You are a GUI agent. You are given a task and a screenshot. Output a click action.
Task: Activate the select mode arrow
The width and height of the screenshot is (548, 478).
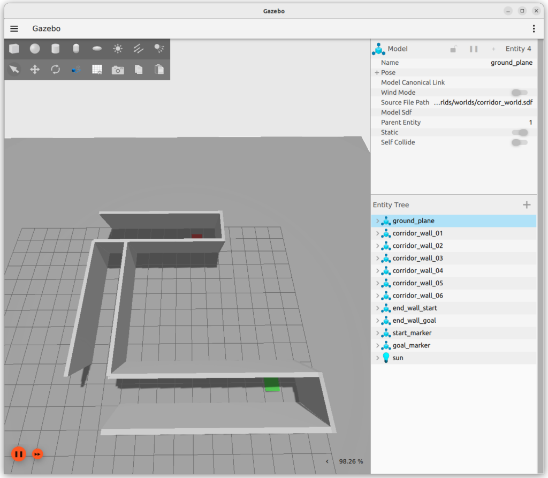tap(14, 69)
